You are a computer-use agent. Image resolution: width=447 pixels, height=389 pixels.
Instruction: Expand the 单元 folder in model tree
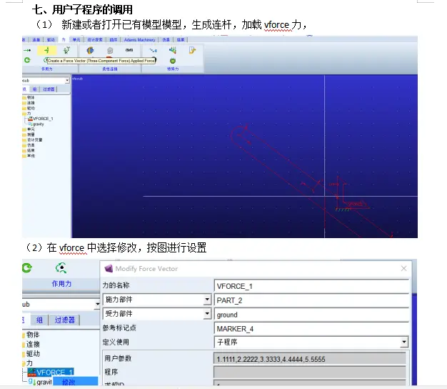[x=29, y=129]
